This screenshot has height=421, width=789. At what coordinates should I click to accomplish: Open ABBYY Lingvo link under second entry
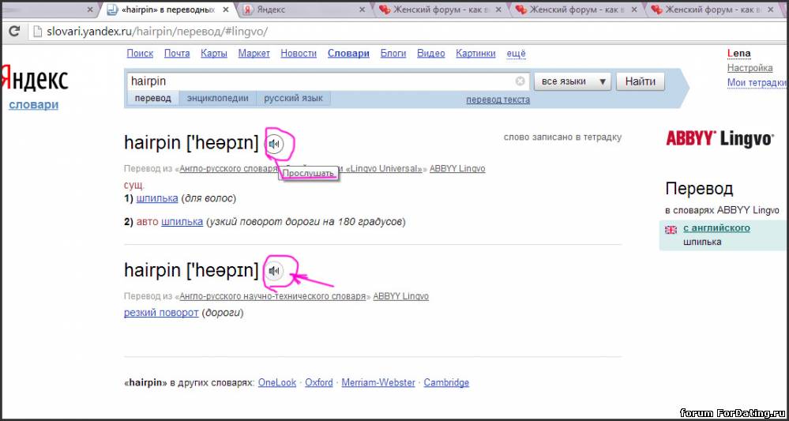401,296
